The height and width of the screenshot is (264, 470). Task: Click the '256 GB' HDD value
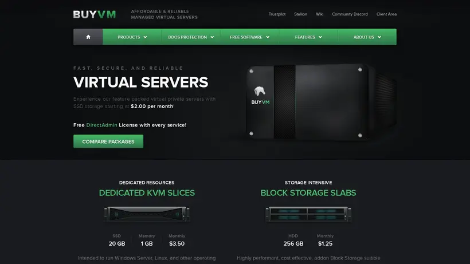pyautogui.click(x=293, y=243)
